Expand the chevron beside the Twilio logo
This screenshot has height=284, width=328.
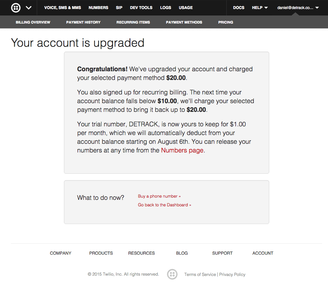tap(29, 8)
